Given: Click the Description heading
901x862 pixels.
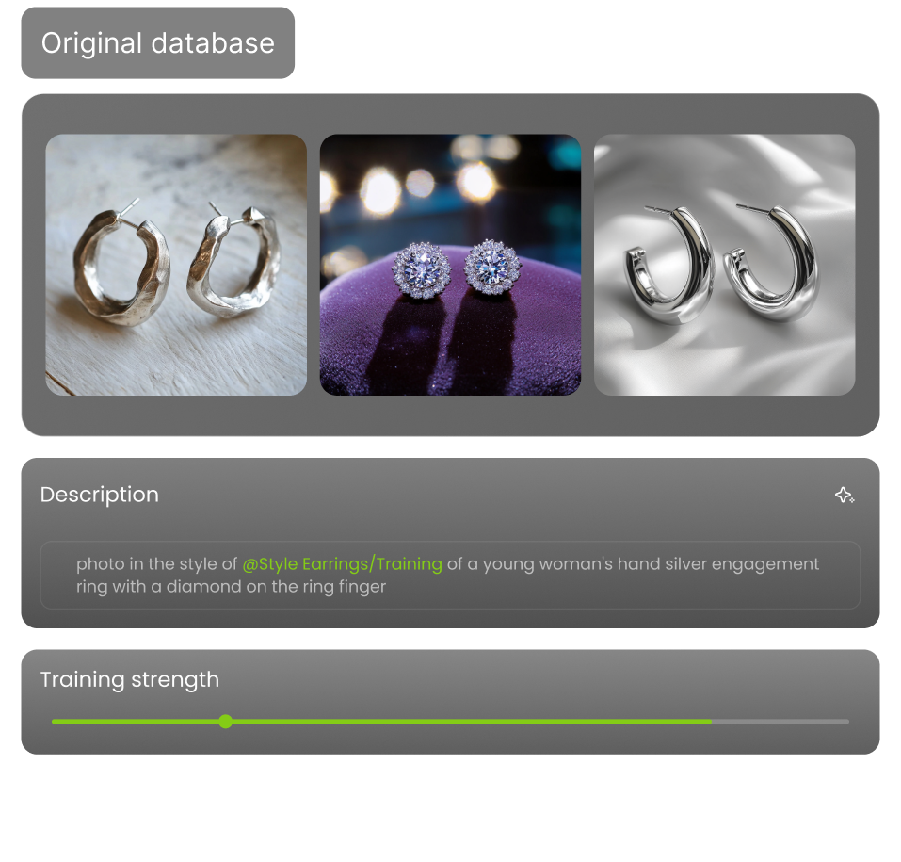Looking at the screenshot, I should tap(100, 495).
